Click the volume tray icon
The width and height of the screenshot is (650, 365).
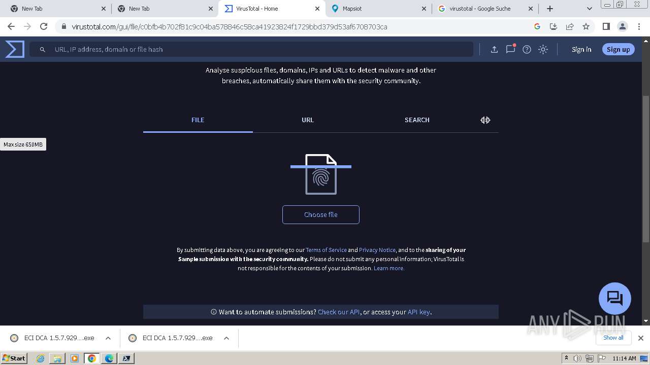click(x=577, y=358)
